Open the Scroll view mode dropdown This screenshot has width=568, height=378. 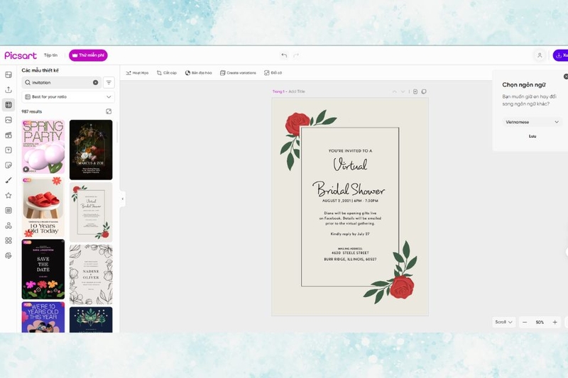click(x=504, y=322)
